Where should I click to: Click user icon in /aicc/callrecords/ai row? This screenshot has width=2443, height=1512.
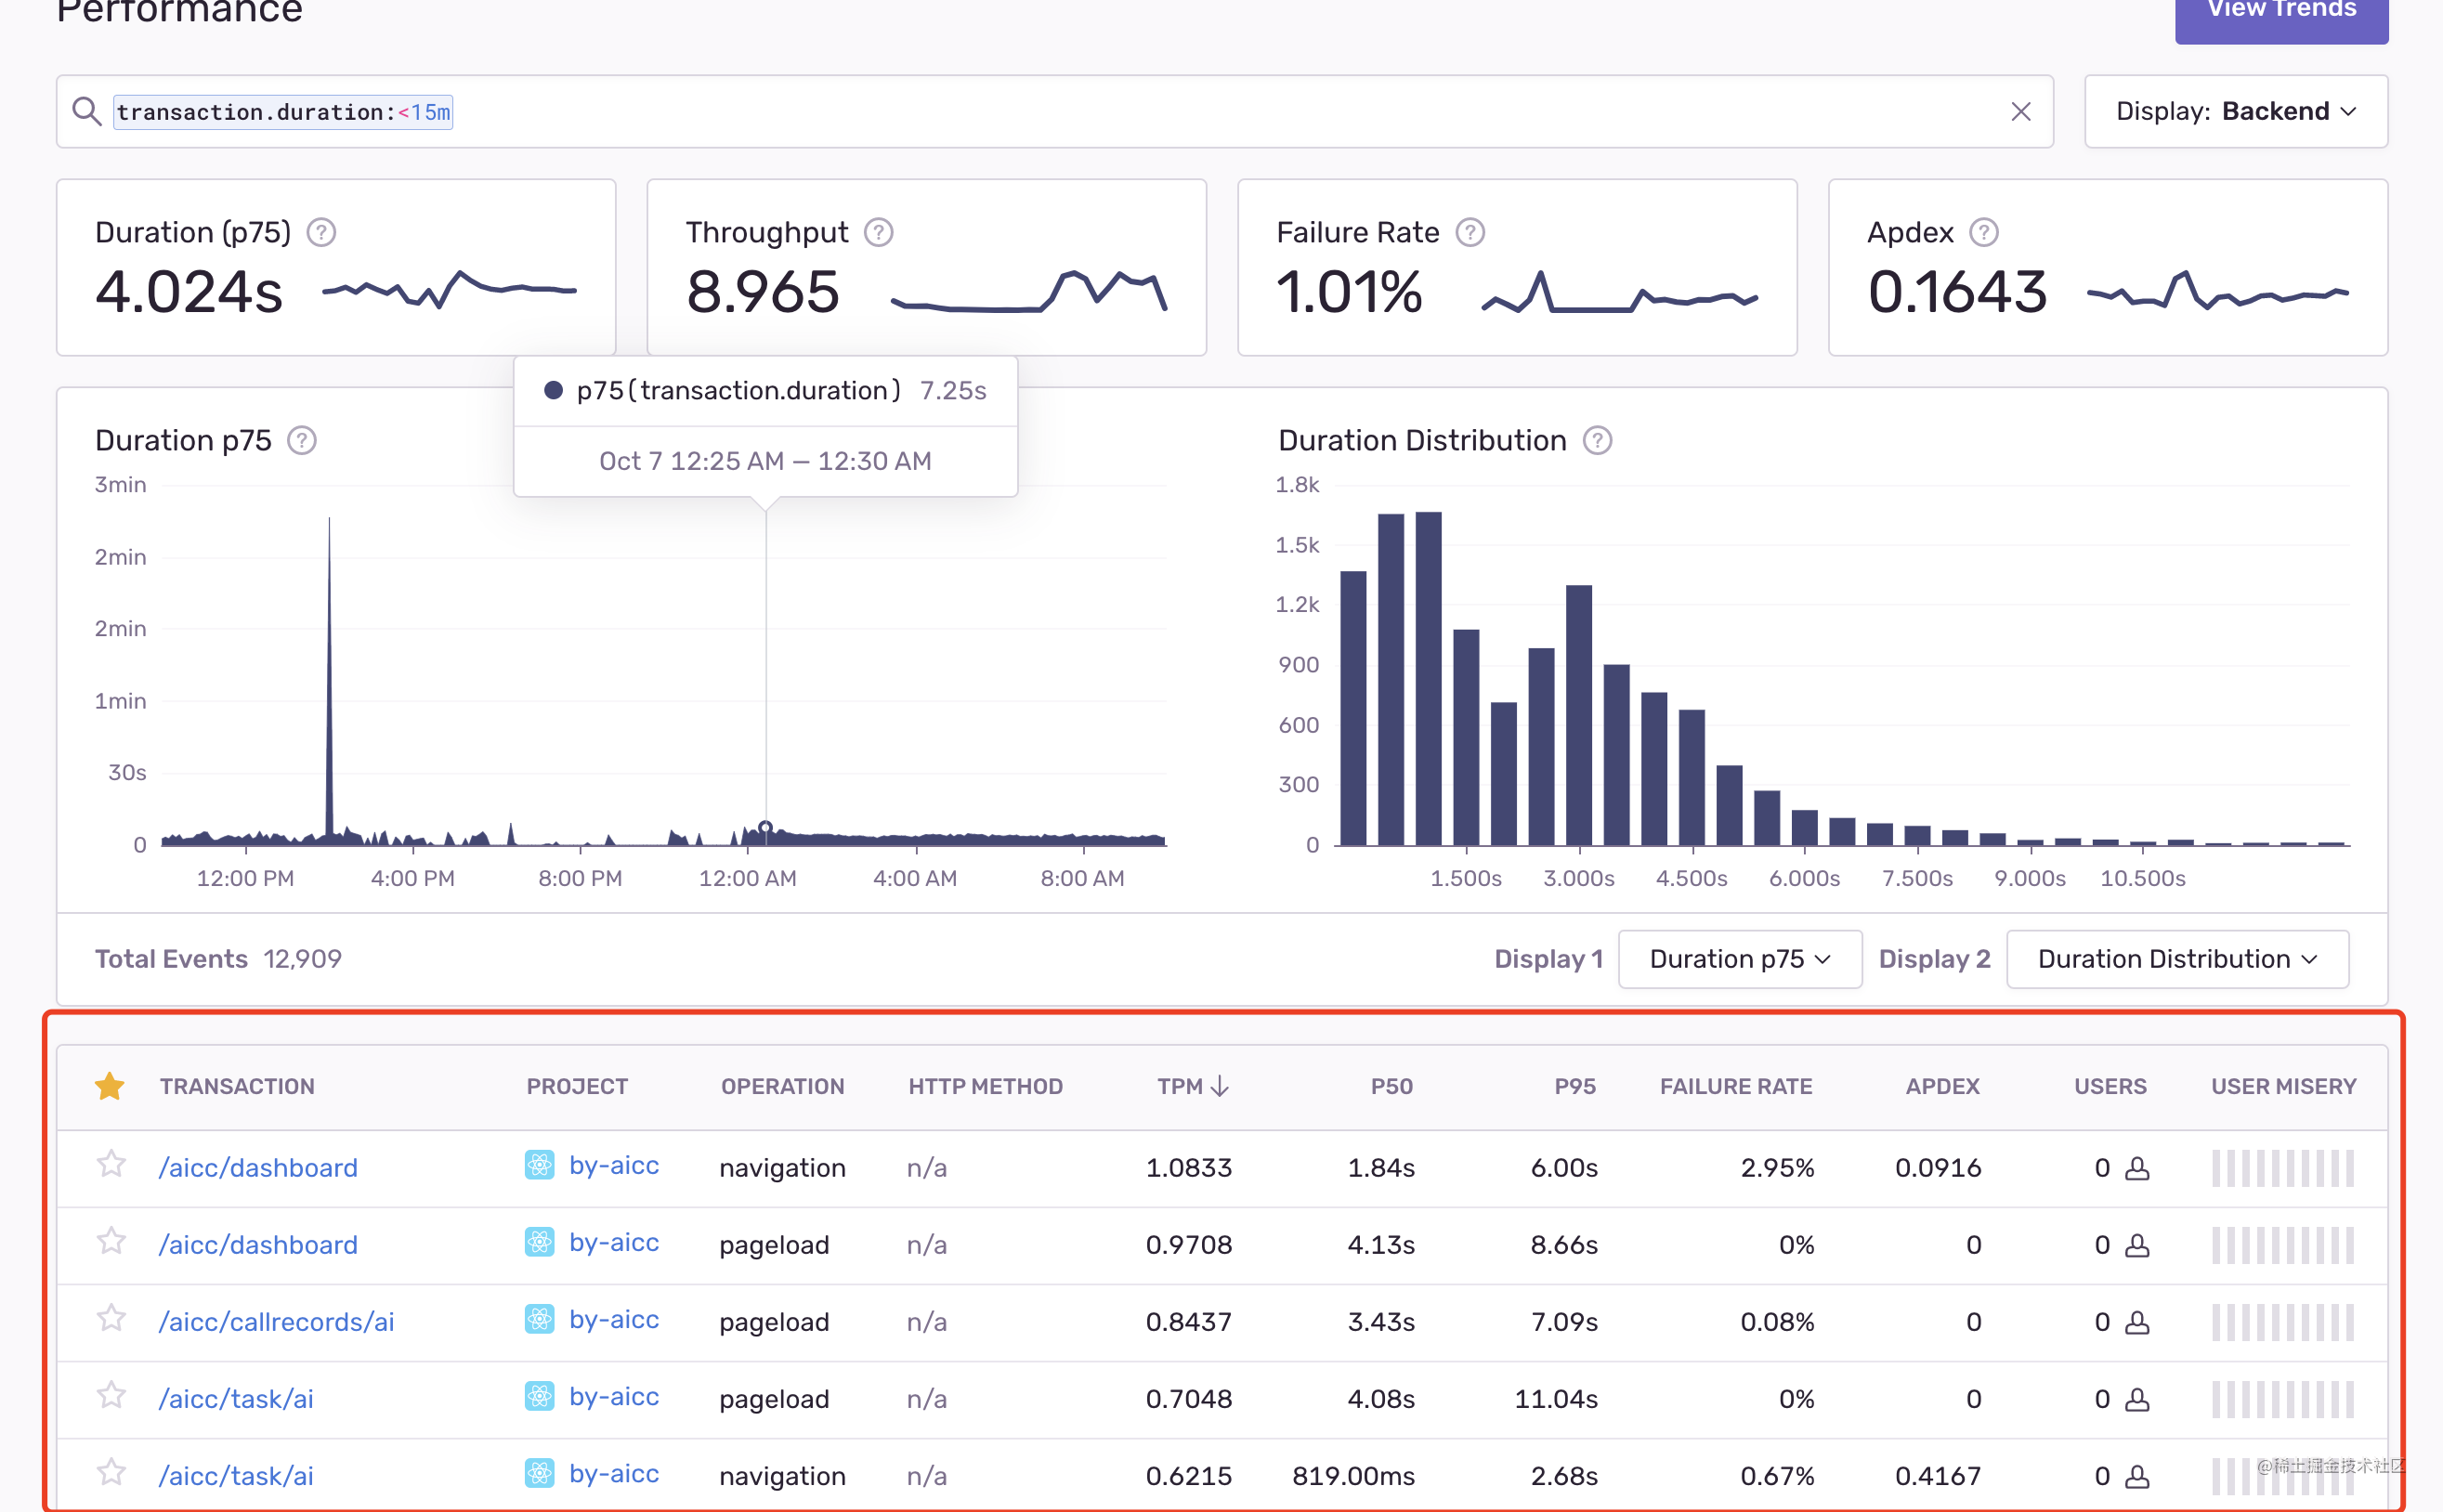pos(2137,1321)
